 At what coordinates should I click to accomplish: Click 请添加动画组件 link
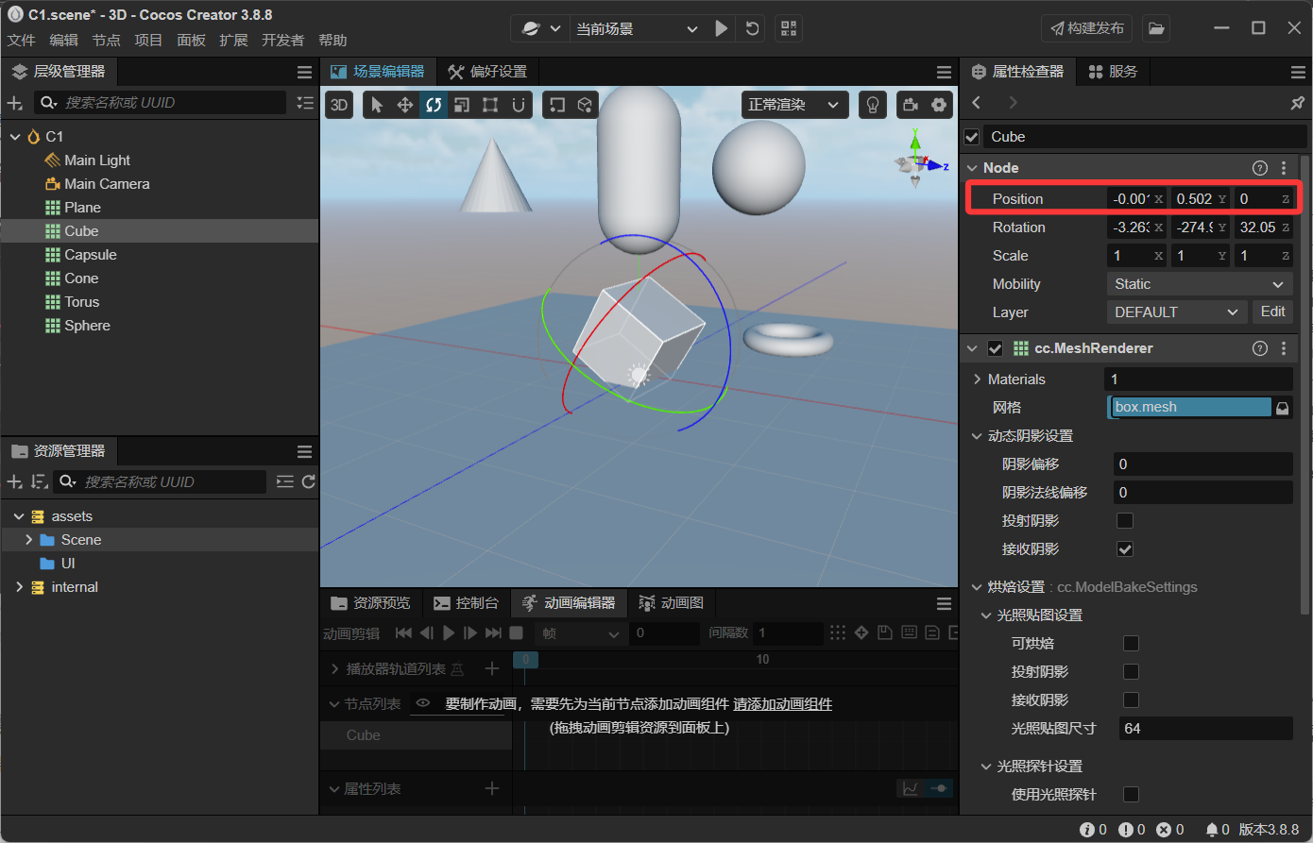pyautogui.click(x=783, y=704)
